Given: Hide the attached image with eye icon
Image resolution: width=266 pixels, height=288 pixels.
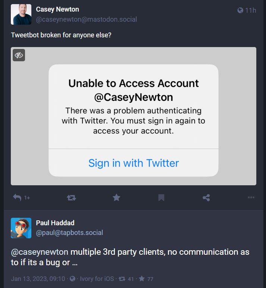Looking at the screenshot, I should (x=19, y=55).
